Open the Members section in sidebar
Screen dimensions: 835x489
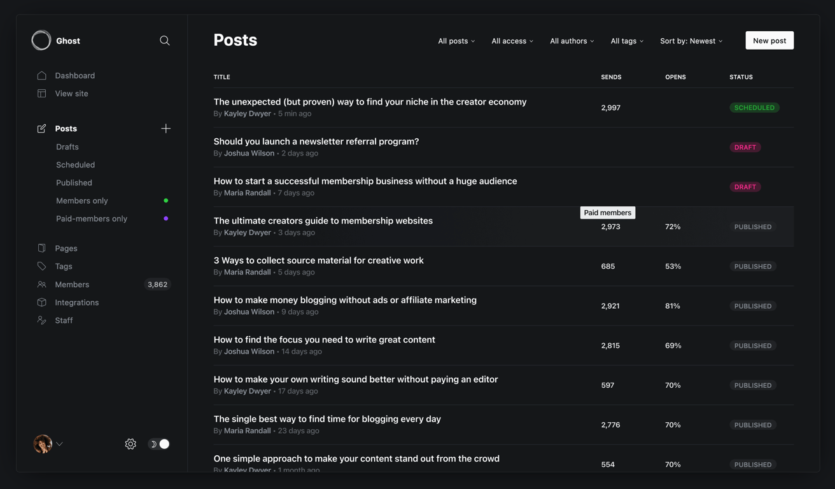click(x=72, y=285)
